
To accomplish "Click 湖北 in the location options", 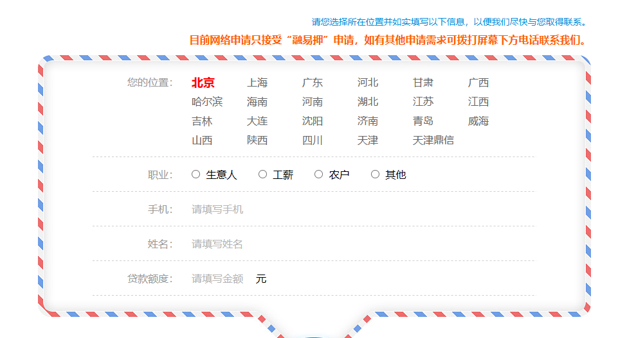I will click(368, 102).
